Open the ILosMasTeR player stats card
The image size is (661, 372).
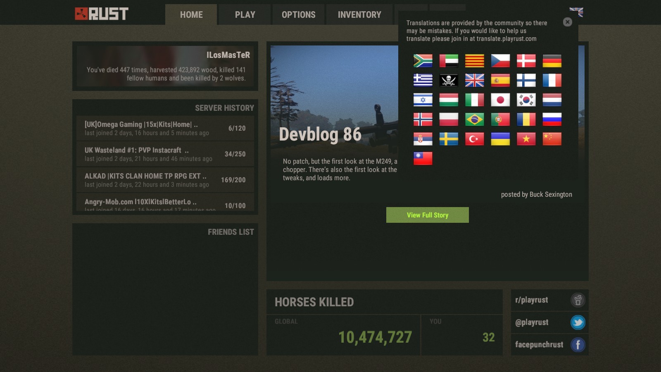(165, 66)
